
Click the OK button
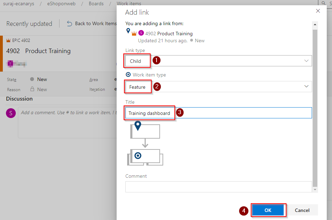tap(268, 210)
